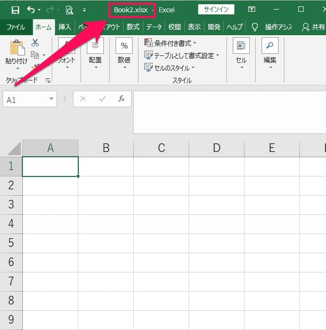Open the 開発 tab
This screenshot has width=326, height=330.
pos(214,27)
